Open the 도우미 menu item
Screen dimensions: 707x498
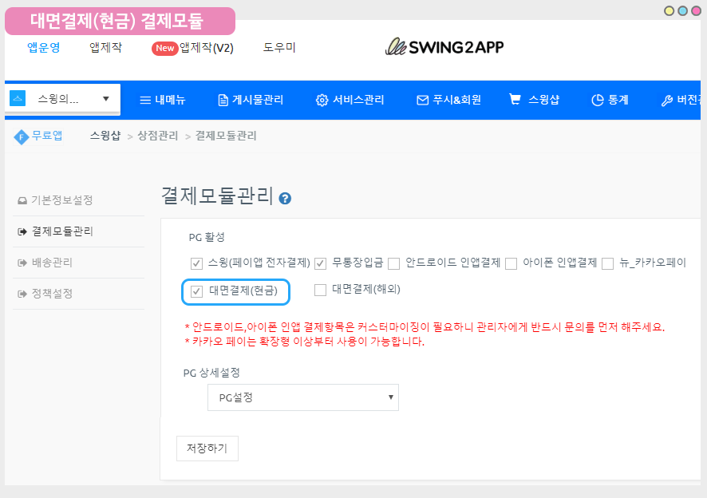(x=279, y=47)
